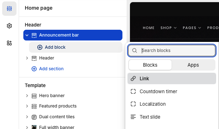This screenshot has height=129, width=219.
Task: Switch to the Blocks tab
Action: 150,65
